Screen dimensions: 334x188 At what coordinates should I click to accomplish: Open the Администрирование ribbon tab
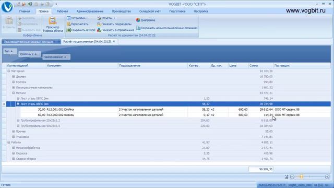[90, 11]
